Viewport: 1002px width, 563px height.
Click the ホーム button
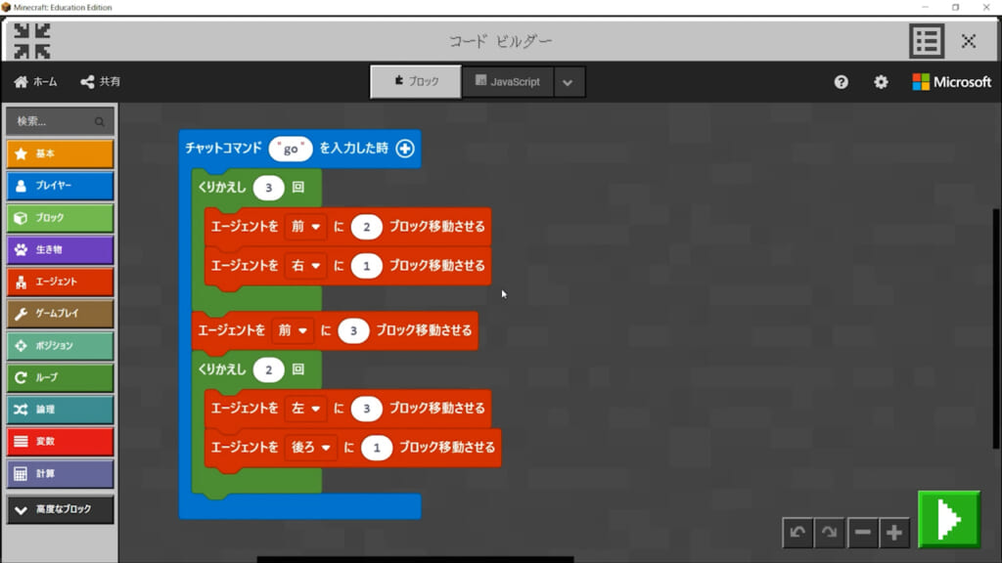36,82
